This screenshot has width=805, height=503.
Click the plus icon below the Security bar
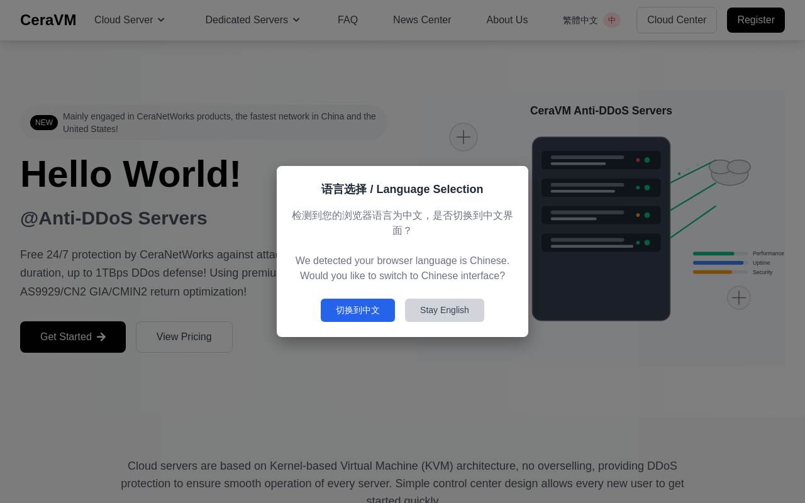tap(739, 297)
